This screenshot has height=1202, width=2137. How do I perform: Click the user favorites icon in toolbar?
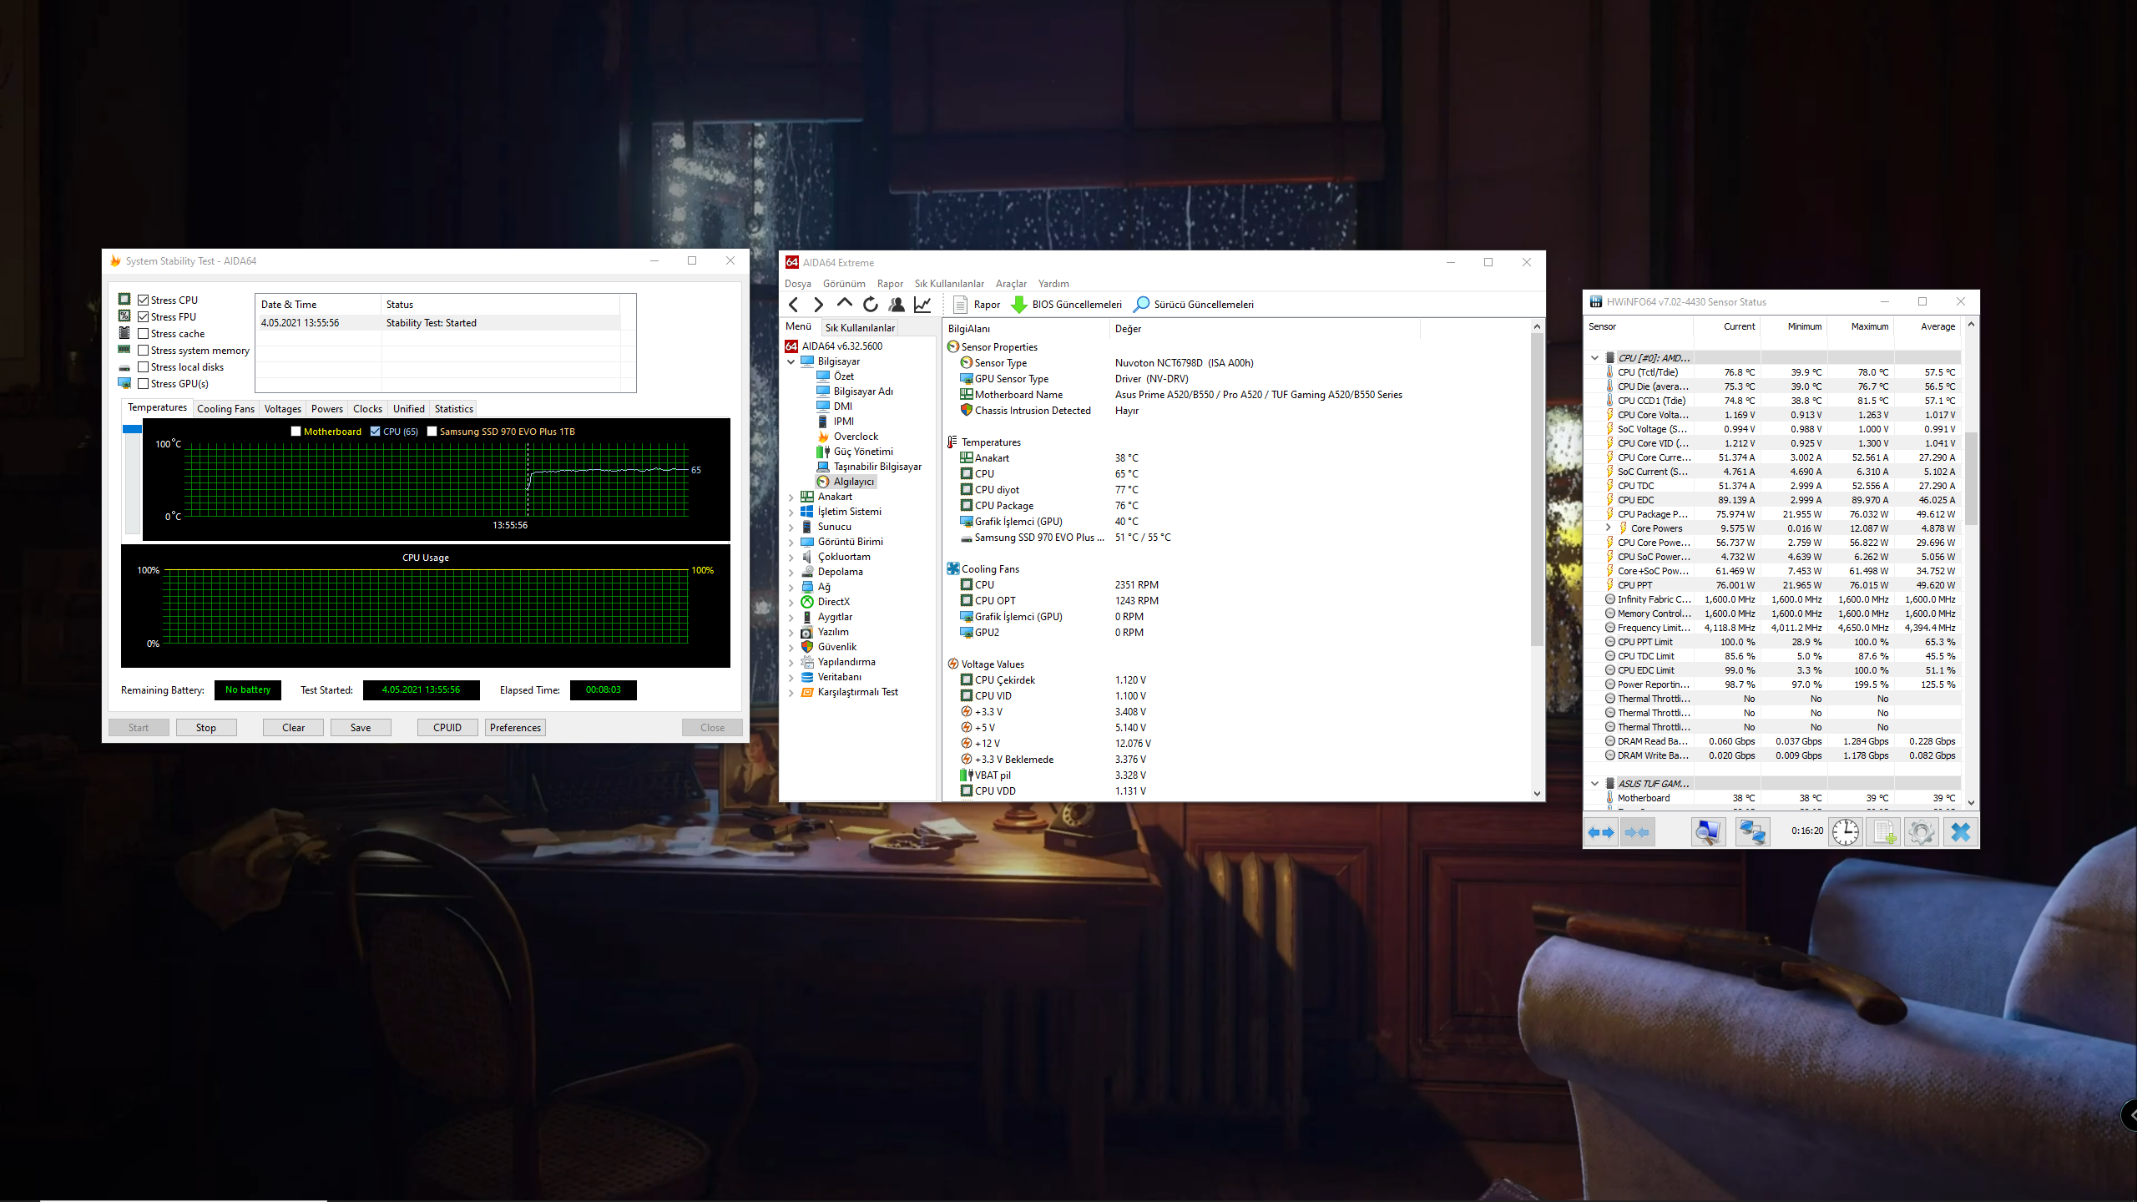897,305
